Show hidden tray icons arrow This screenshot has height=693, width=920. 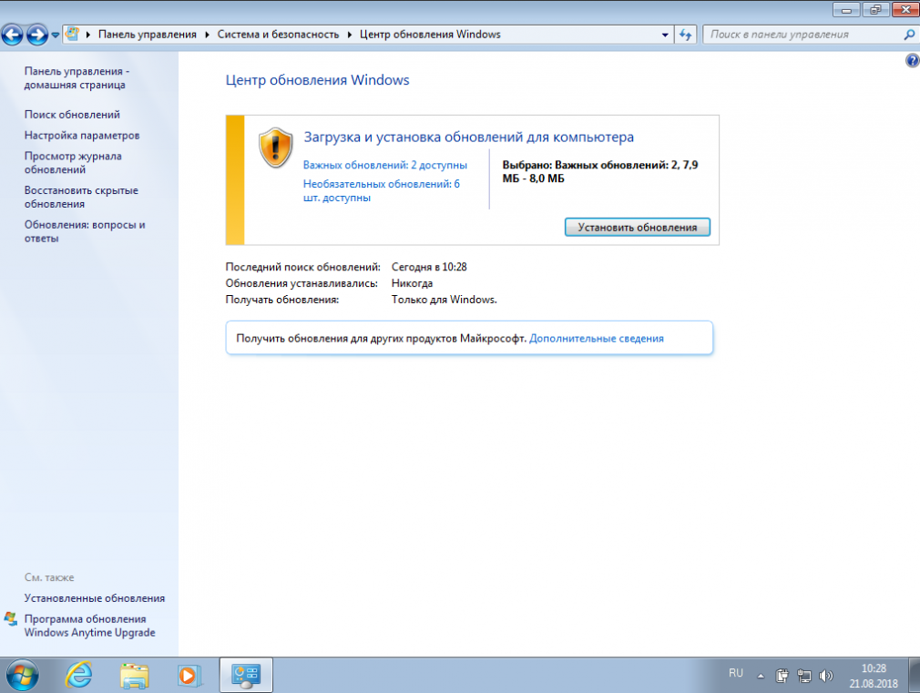(761, 676)
